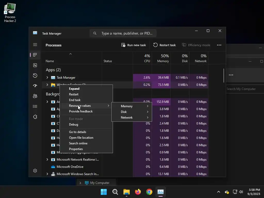Viewport: 264px width, 198px height.
Task: Sort by Status column header
Action: click(117, 58)
